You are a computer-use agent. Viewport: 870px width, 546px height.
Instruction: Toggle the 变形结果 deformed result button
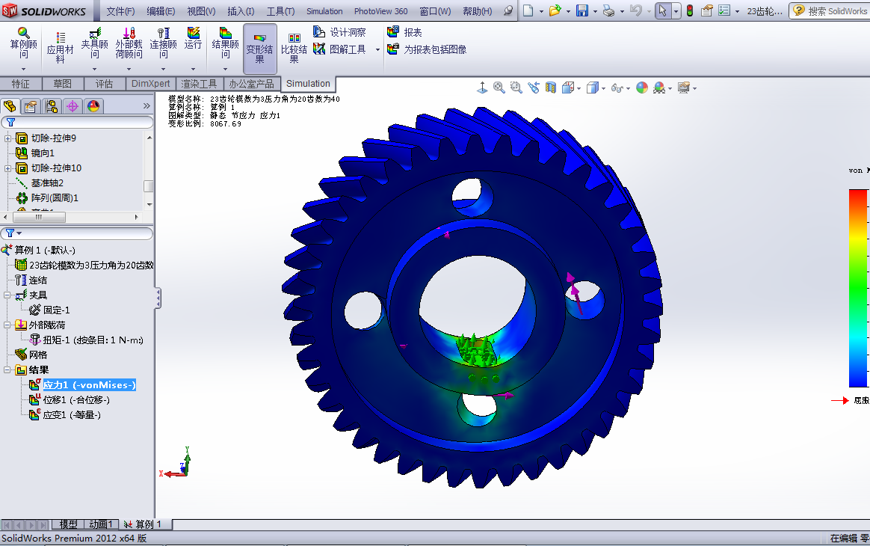259,49
